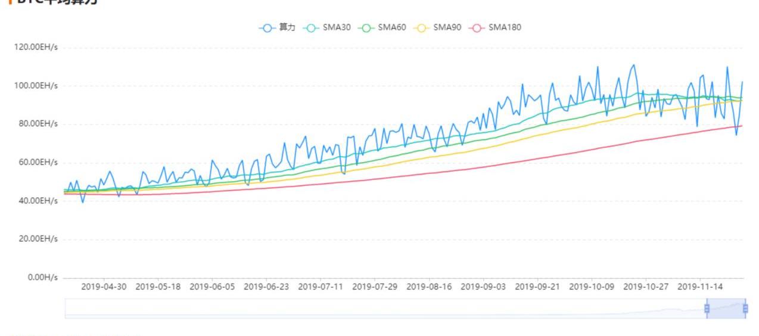The image size is (759, 336).
Task: Click the 100.00EH/s y-axis label
Action: [36, 86]
